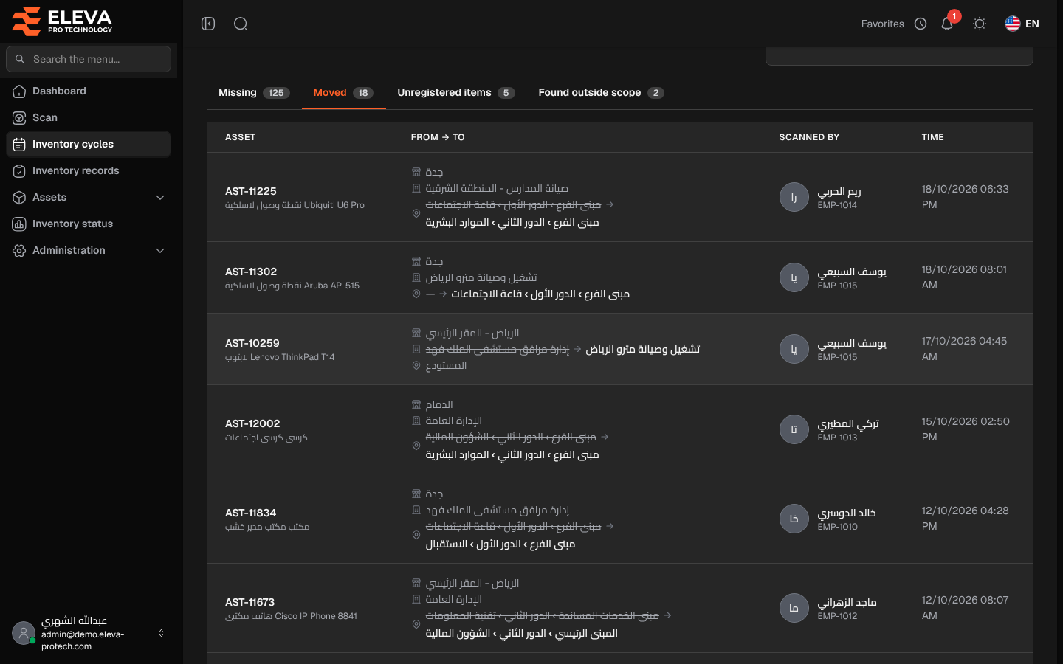Open asset AST-11225

click(x=250, y=191)
